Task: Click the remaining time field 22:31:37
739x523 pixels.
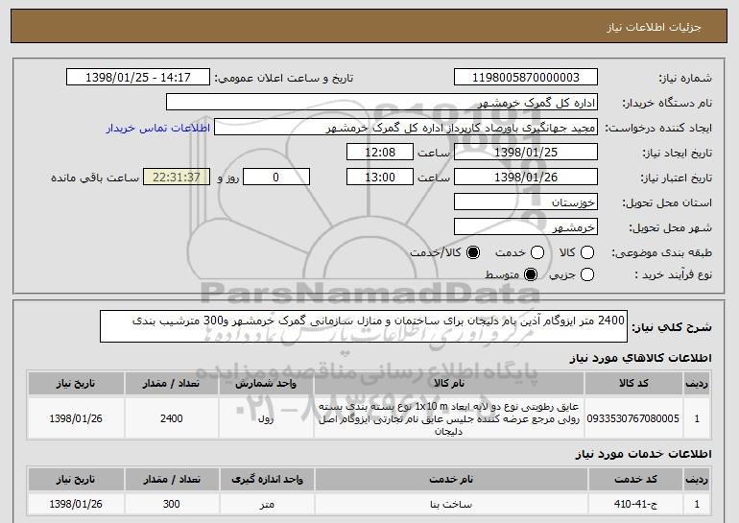Action: click(x=177, y=178)
